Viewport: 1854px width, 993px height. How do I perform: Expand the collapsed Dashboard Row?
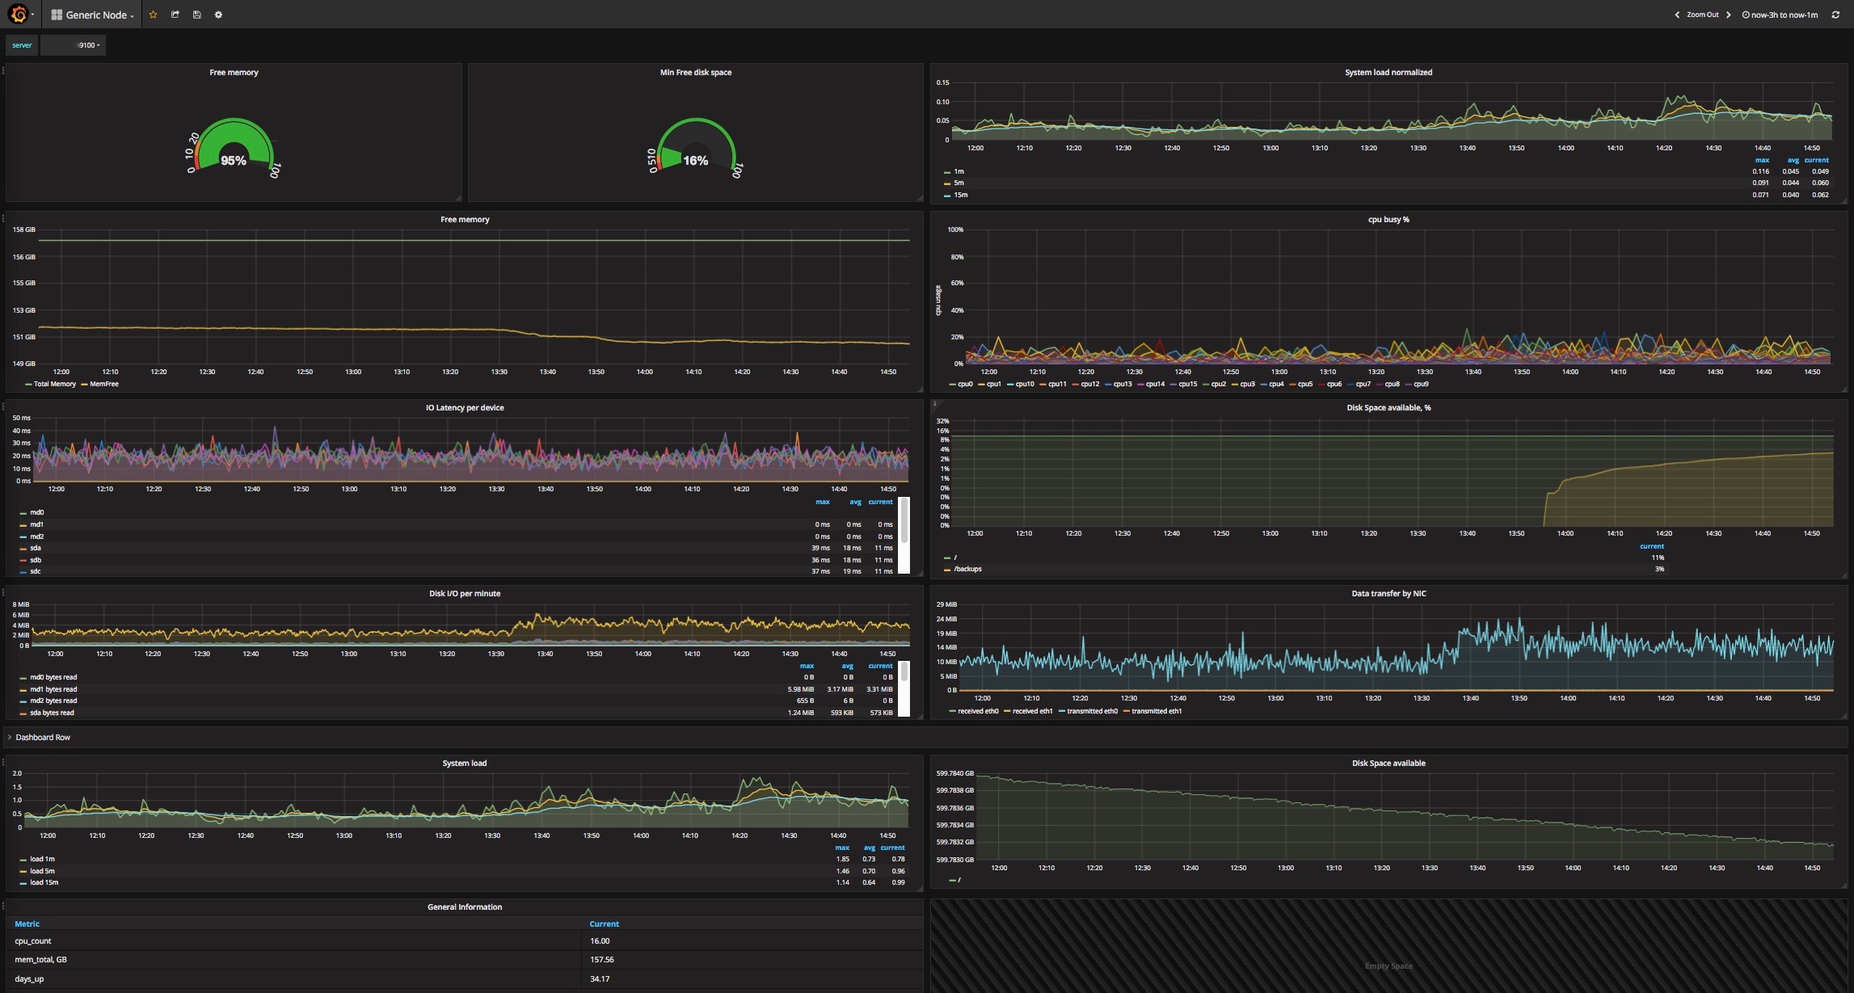[42, 737]
